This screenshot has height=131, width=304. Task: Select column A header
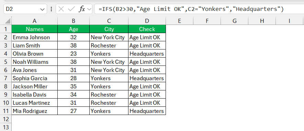[34, 21]
